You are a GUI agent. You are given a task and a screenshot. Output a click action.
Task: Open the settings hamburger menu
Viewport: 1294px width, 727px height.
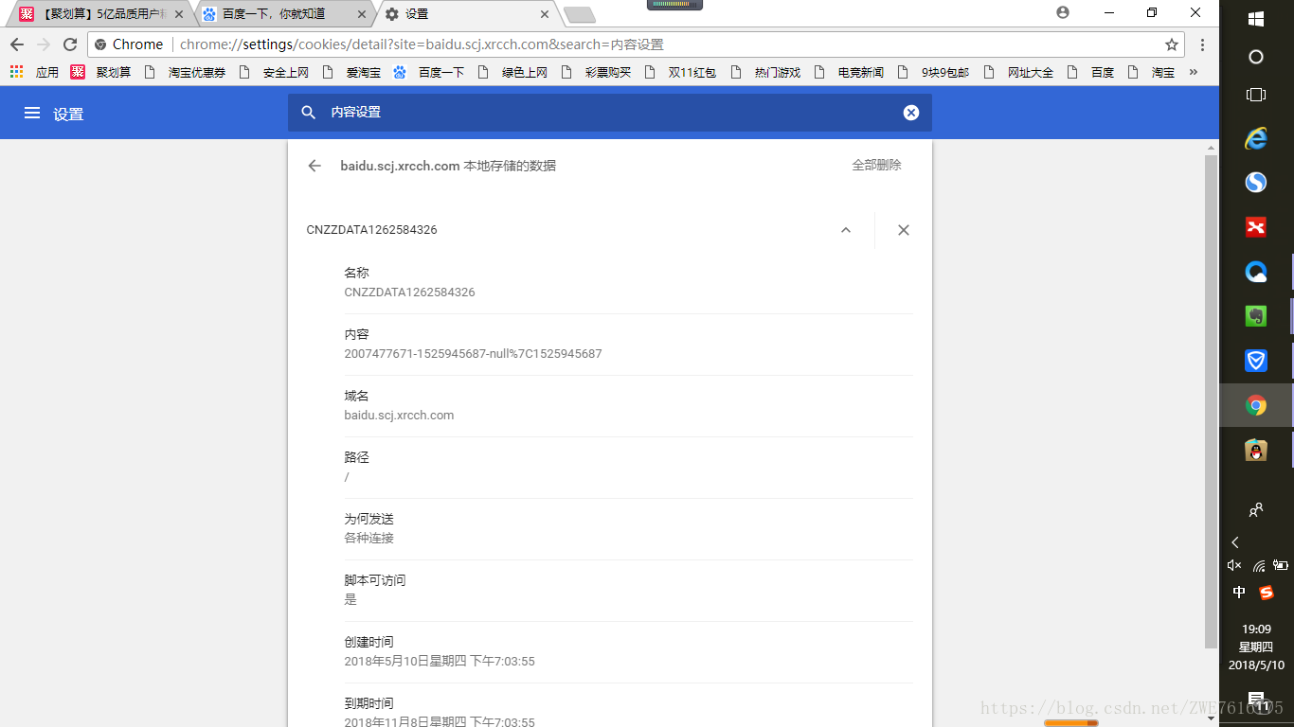point(32,113)
